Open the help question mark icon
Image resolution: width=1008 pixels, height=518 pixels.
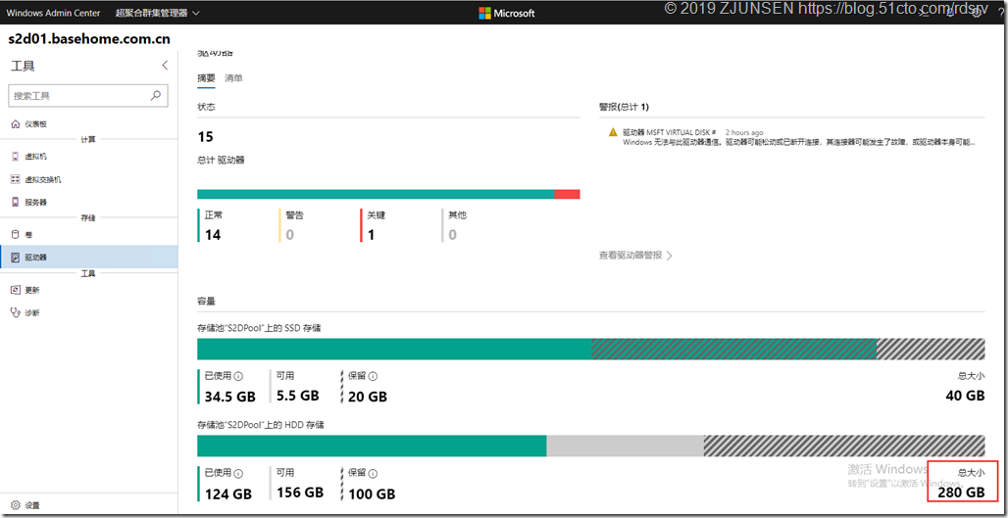(x=999, y=14)
